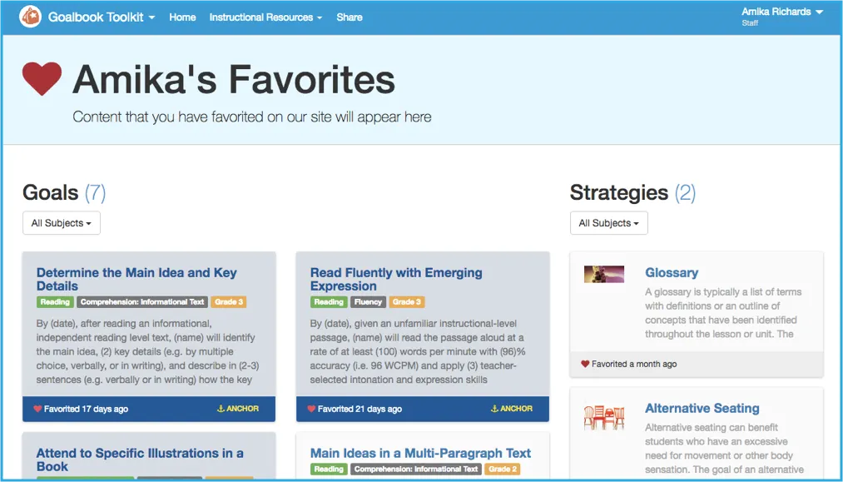
Task: Open the Instructional Resources menu
Action: 265,17
